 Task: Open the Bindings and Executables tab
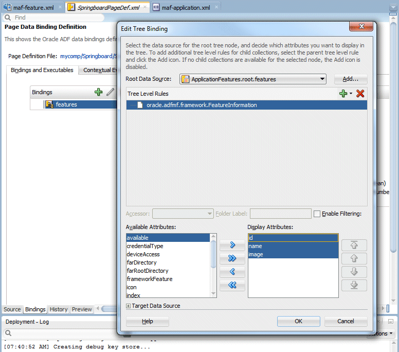tap(42, 70)
